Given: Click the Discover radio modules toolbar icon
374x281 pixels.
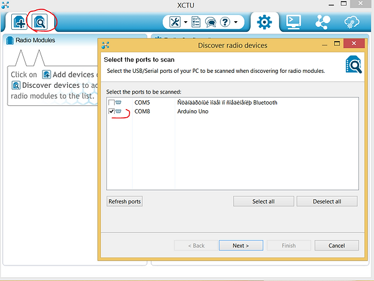Looking at the screenshot, I should point(40,22).
